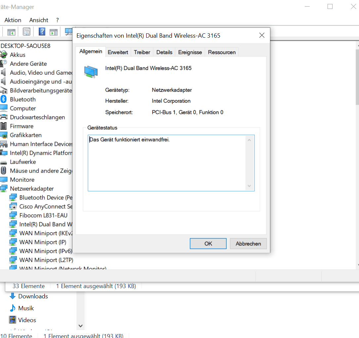This screenshot has height=338, width=359.
Task: Click the Andere Geräte icon
Action: (x=3, y=63)
